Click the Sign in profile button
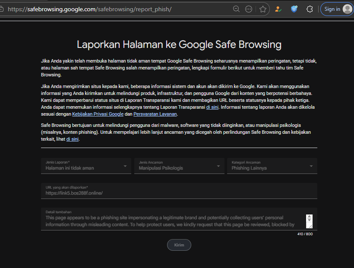 [337, 9]
